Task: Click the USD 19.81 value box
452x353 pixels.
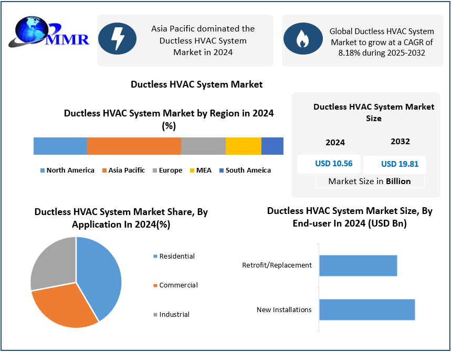Action: pyautogui.click(x=395, y=164)
